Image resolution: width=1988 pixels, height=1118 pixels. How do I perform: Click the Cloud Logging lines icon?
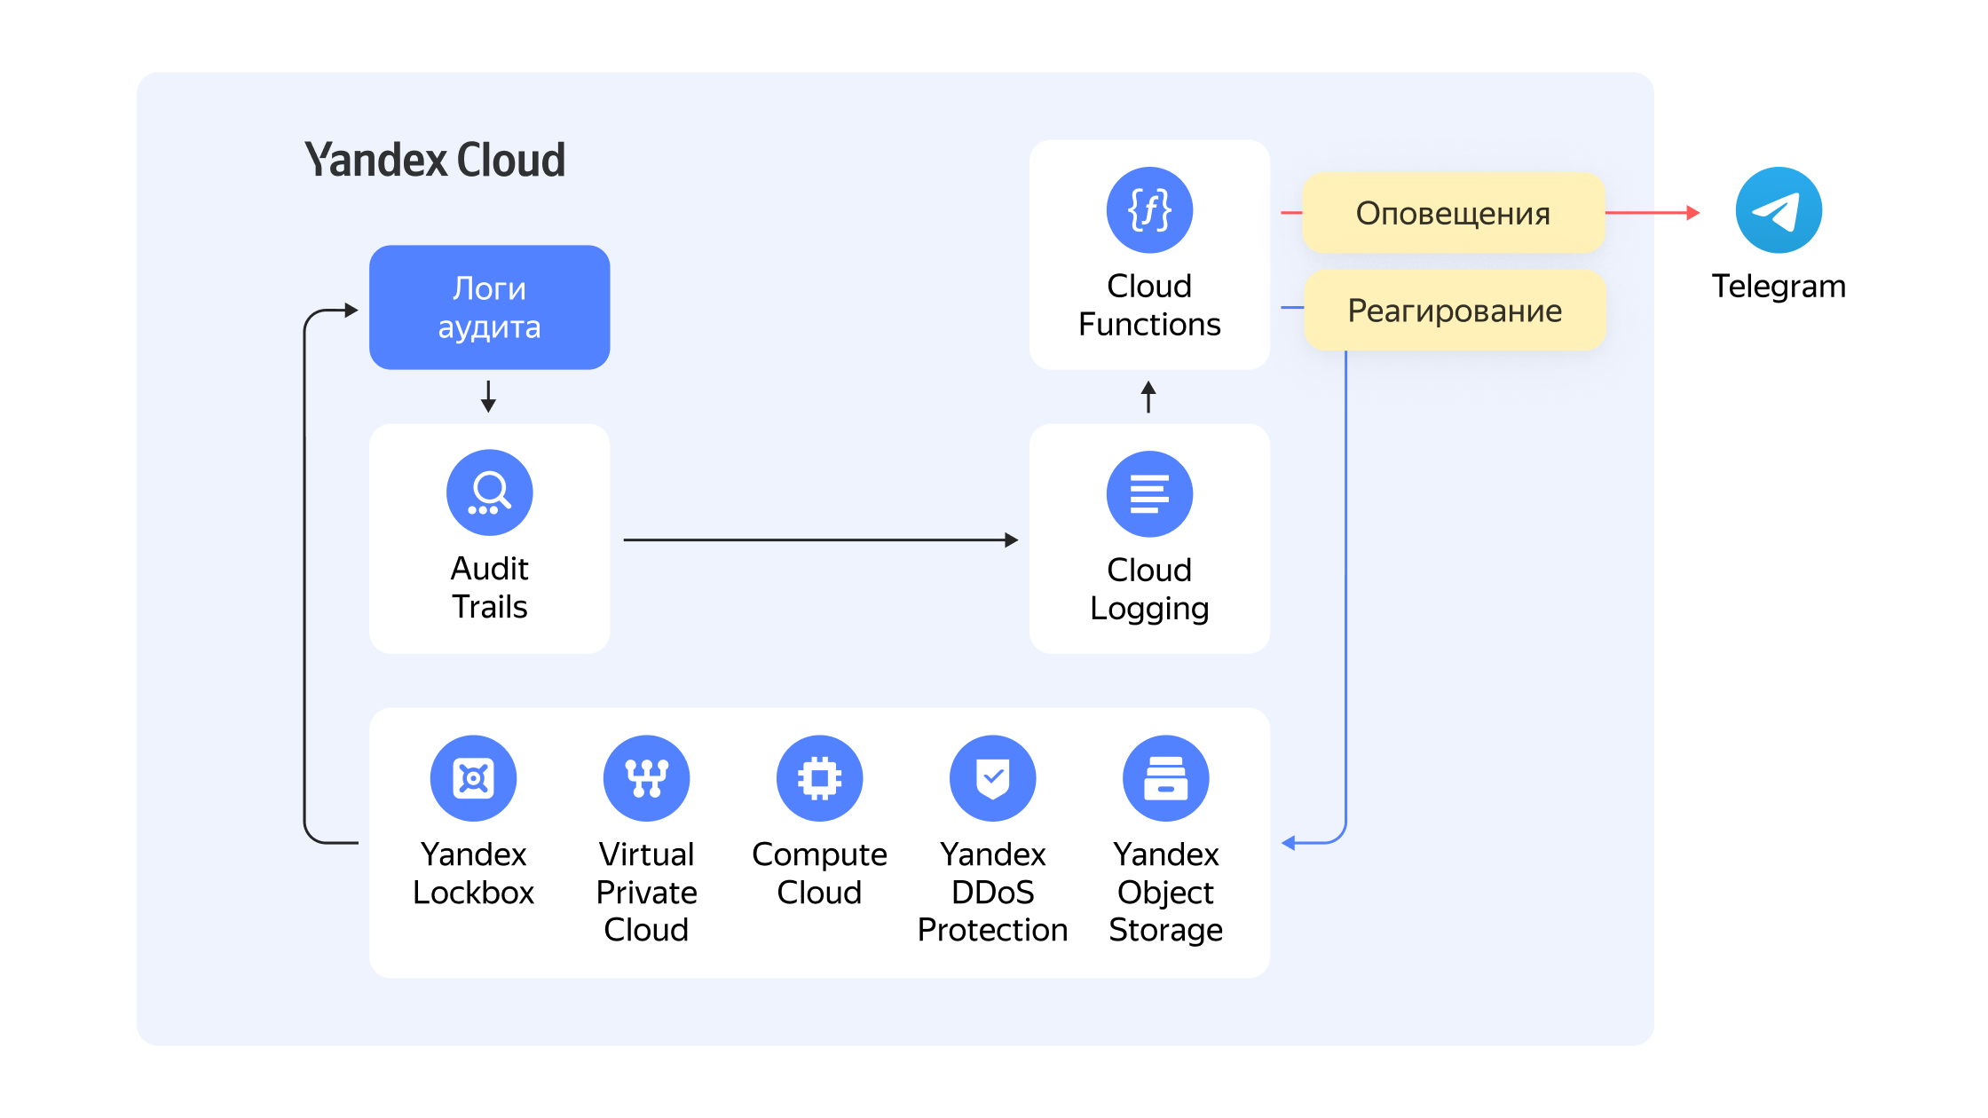coord(1149,494)
